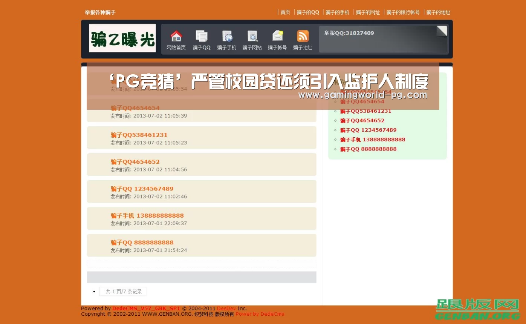Click timestamp 2013-07-02 11:02:46
Viewport: 526px width, 324px height.
click(x=160, y=197)
